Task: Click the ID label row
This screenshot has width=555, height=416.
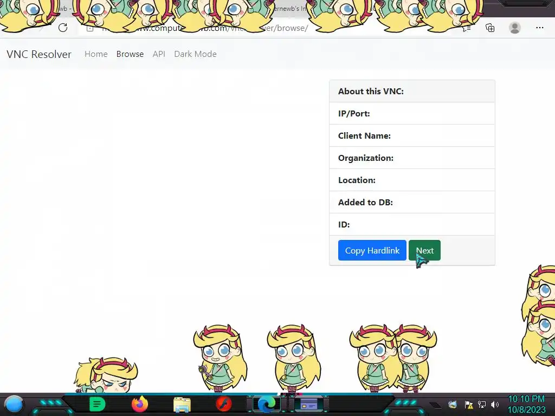Action: 412,224
